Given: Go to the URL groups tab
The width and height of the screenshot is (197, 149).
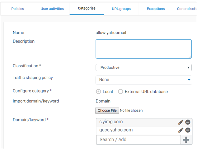Looking at the screenshot, I should point(121,9).
